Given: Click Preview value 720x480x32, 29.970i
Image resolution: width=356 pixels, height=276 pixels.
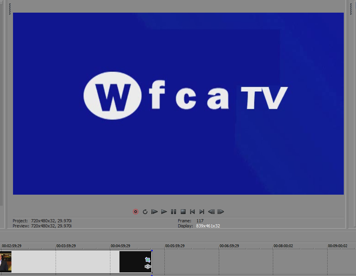Looking at the screenshot, I should (51, 226).
